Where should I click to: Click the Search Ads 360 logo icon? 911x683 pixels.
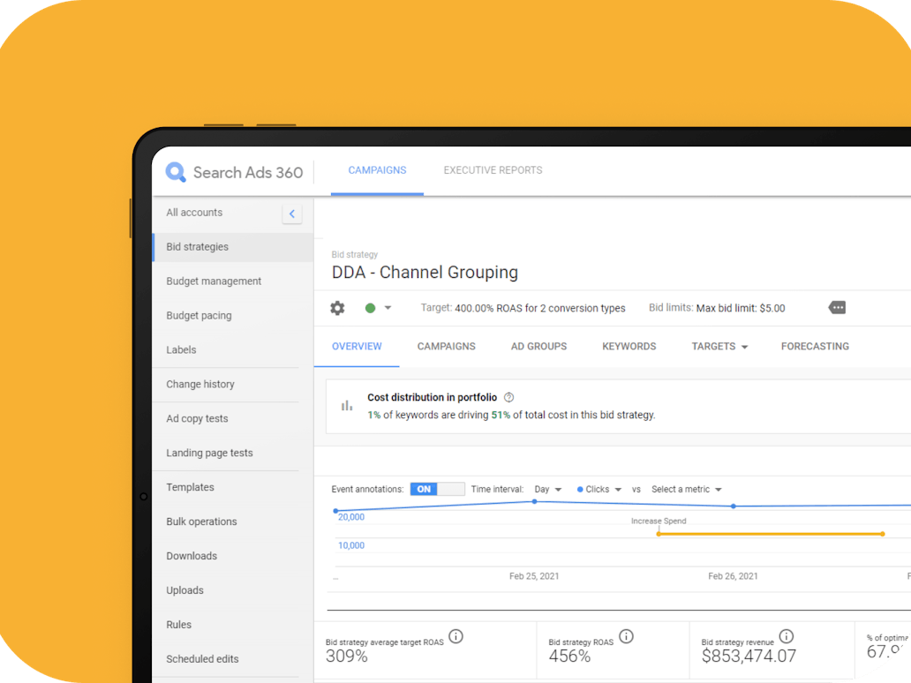point(176,172)
